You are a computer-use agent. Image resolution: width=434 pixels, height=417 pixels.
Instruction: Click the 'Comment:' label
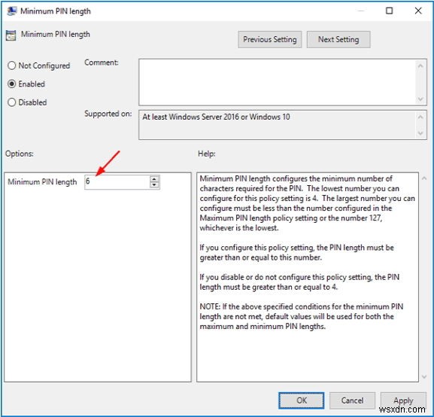102,62
